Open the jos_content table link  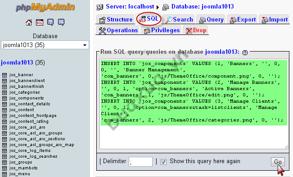pyautogui.click(x=22, y=110)
